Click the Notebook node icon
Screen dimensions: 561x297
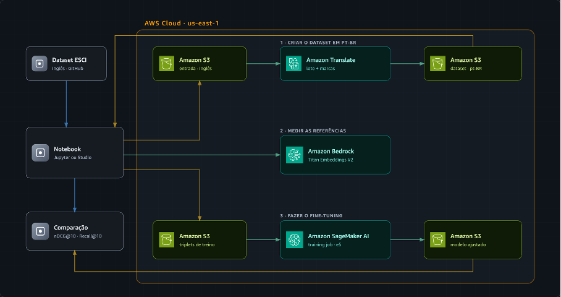click(x=40, y=153)
